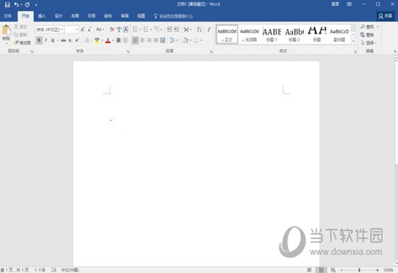Toggle Distributed alignment

tap(163, 40)
